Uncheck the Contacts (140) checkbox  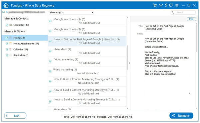(7, 25)
